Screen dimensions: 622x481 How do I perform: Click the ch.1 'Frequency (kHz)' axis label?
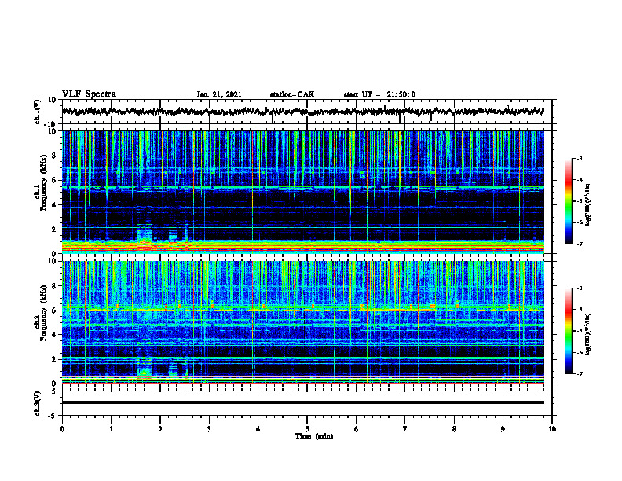click(43, 182)
